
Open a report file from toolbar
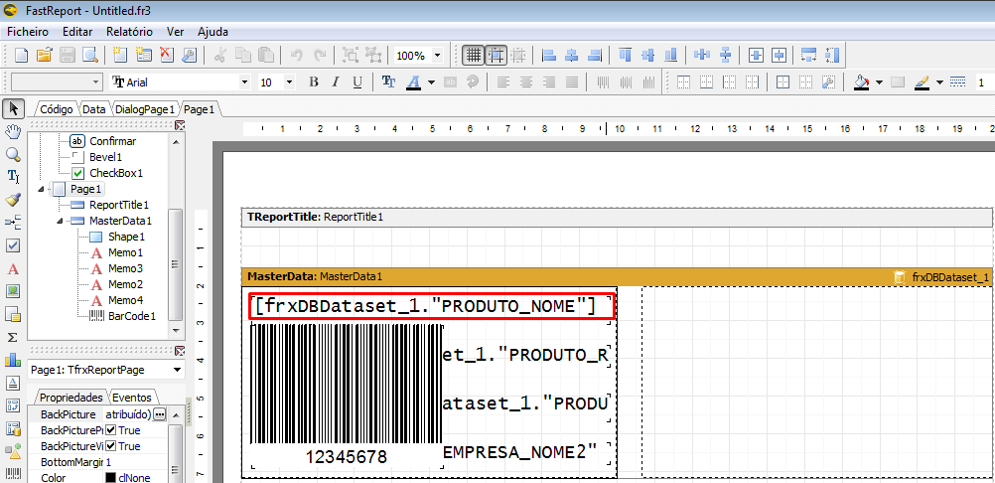coord(44,56)
